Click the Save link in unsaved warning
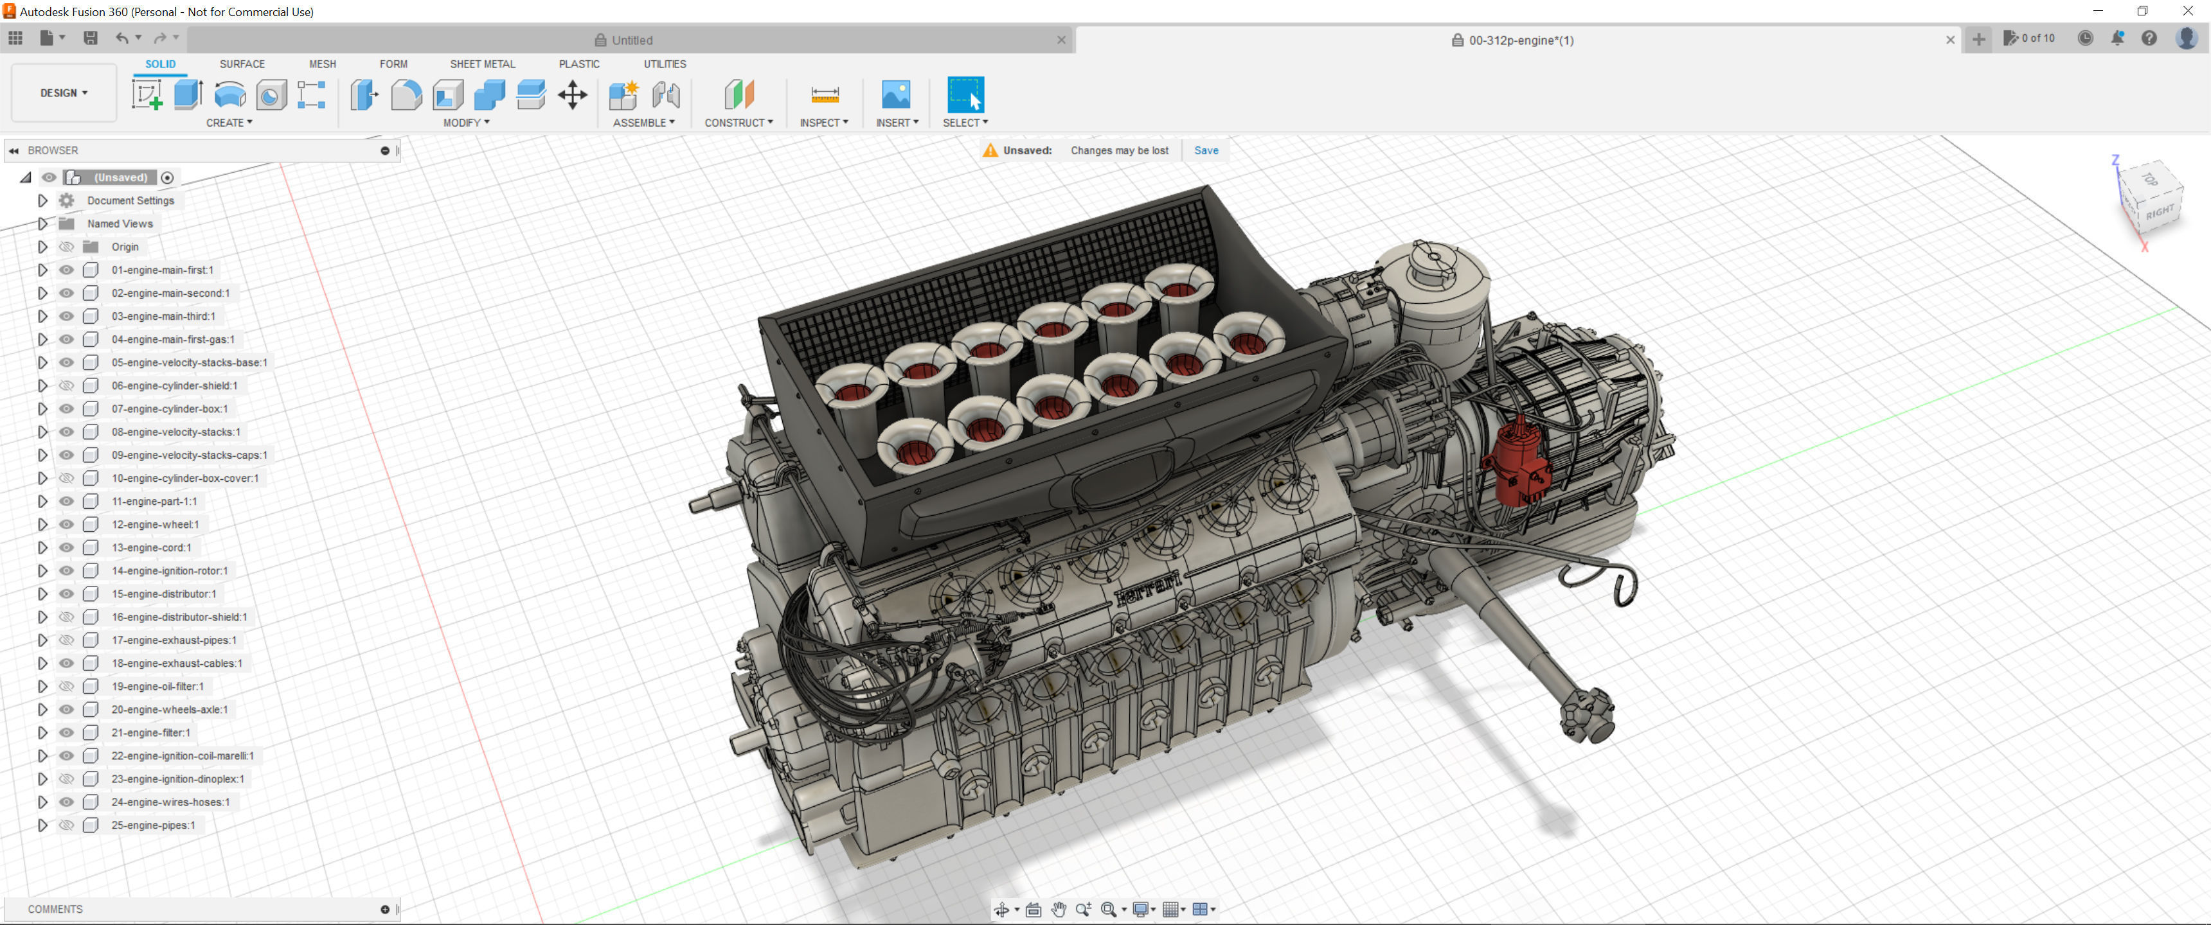The width and height of the screenshot is (2211, 925). click(1206, 150)
